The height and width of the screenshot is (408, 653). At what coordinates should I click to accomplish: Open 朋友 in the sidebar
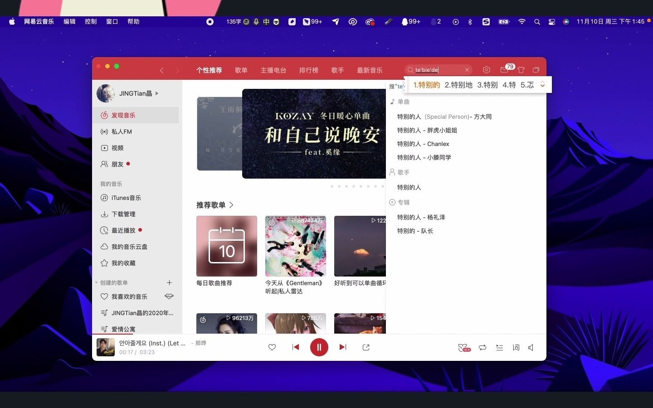tap(136, 164)
